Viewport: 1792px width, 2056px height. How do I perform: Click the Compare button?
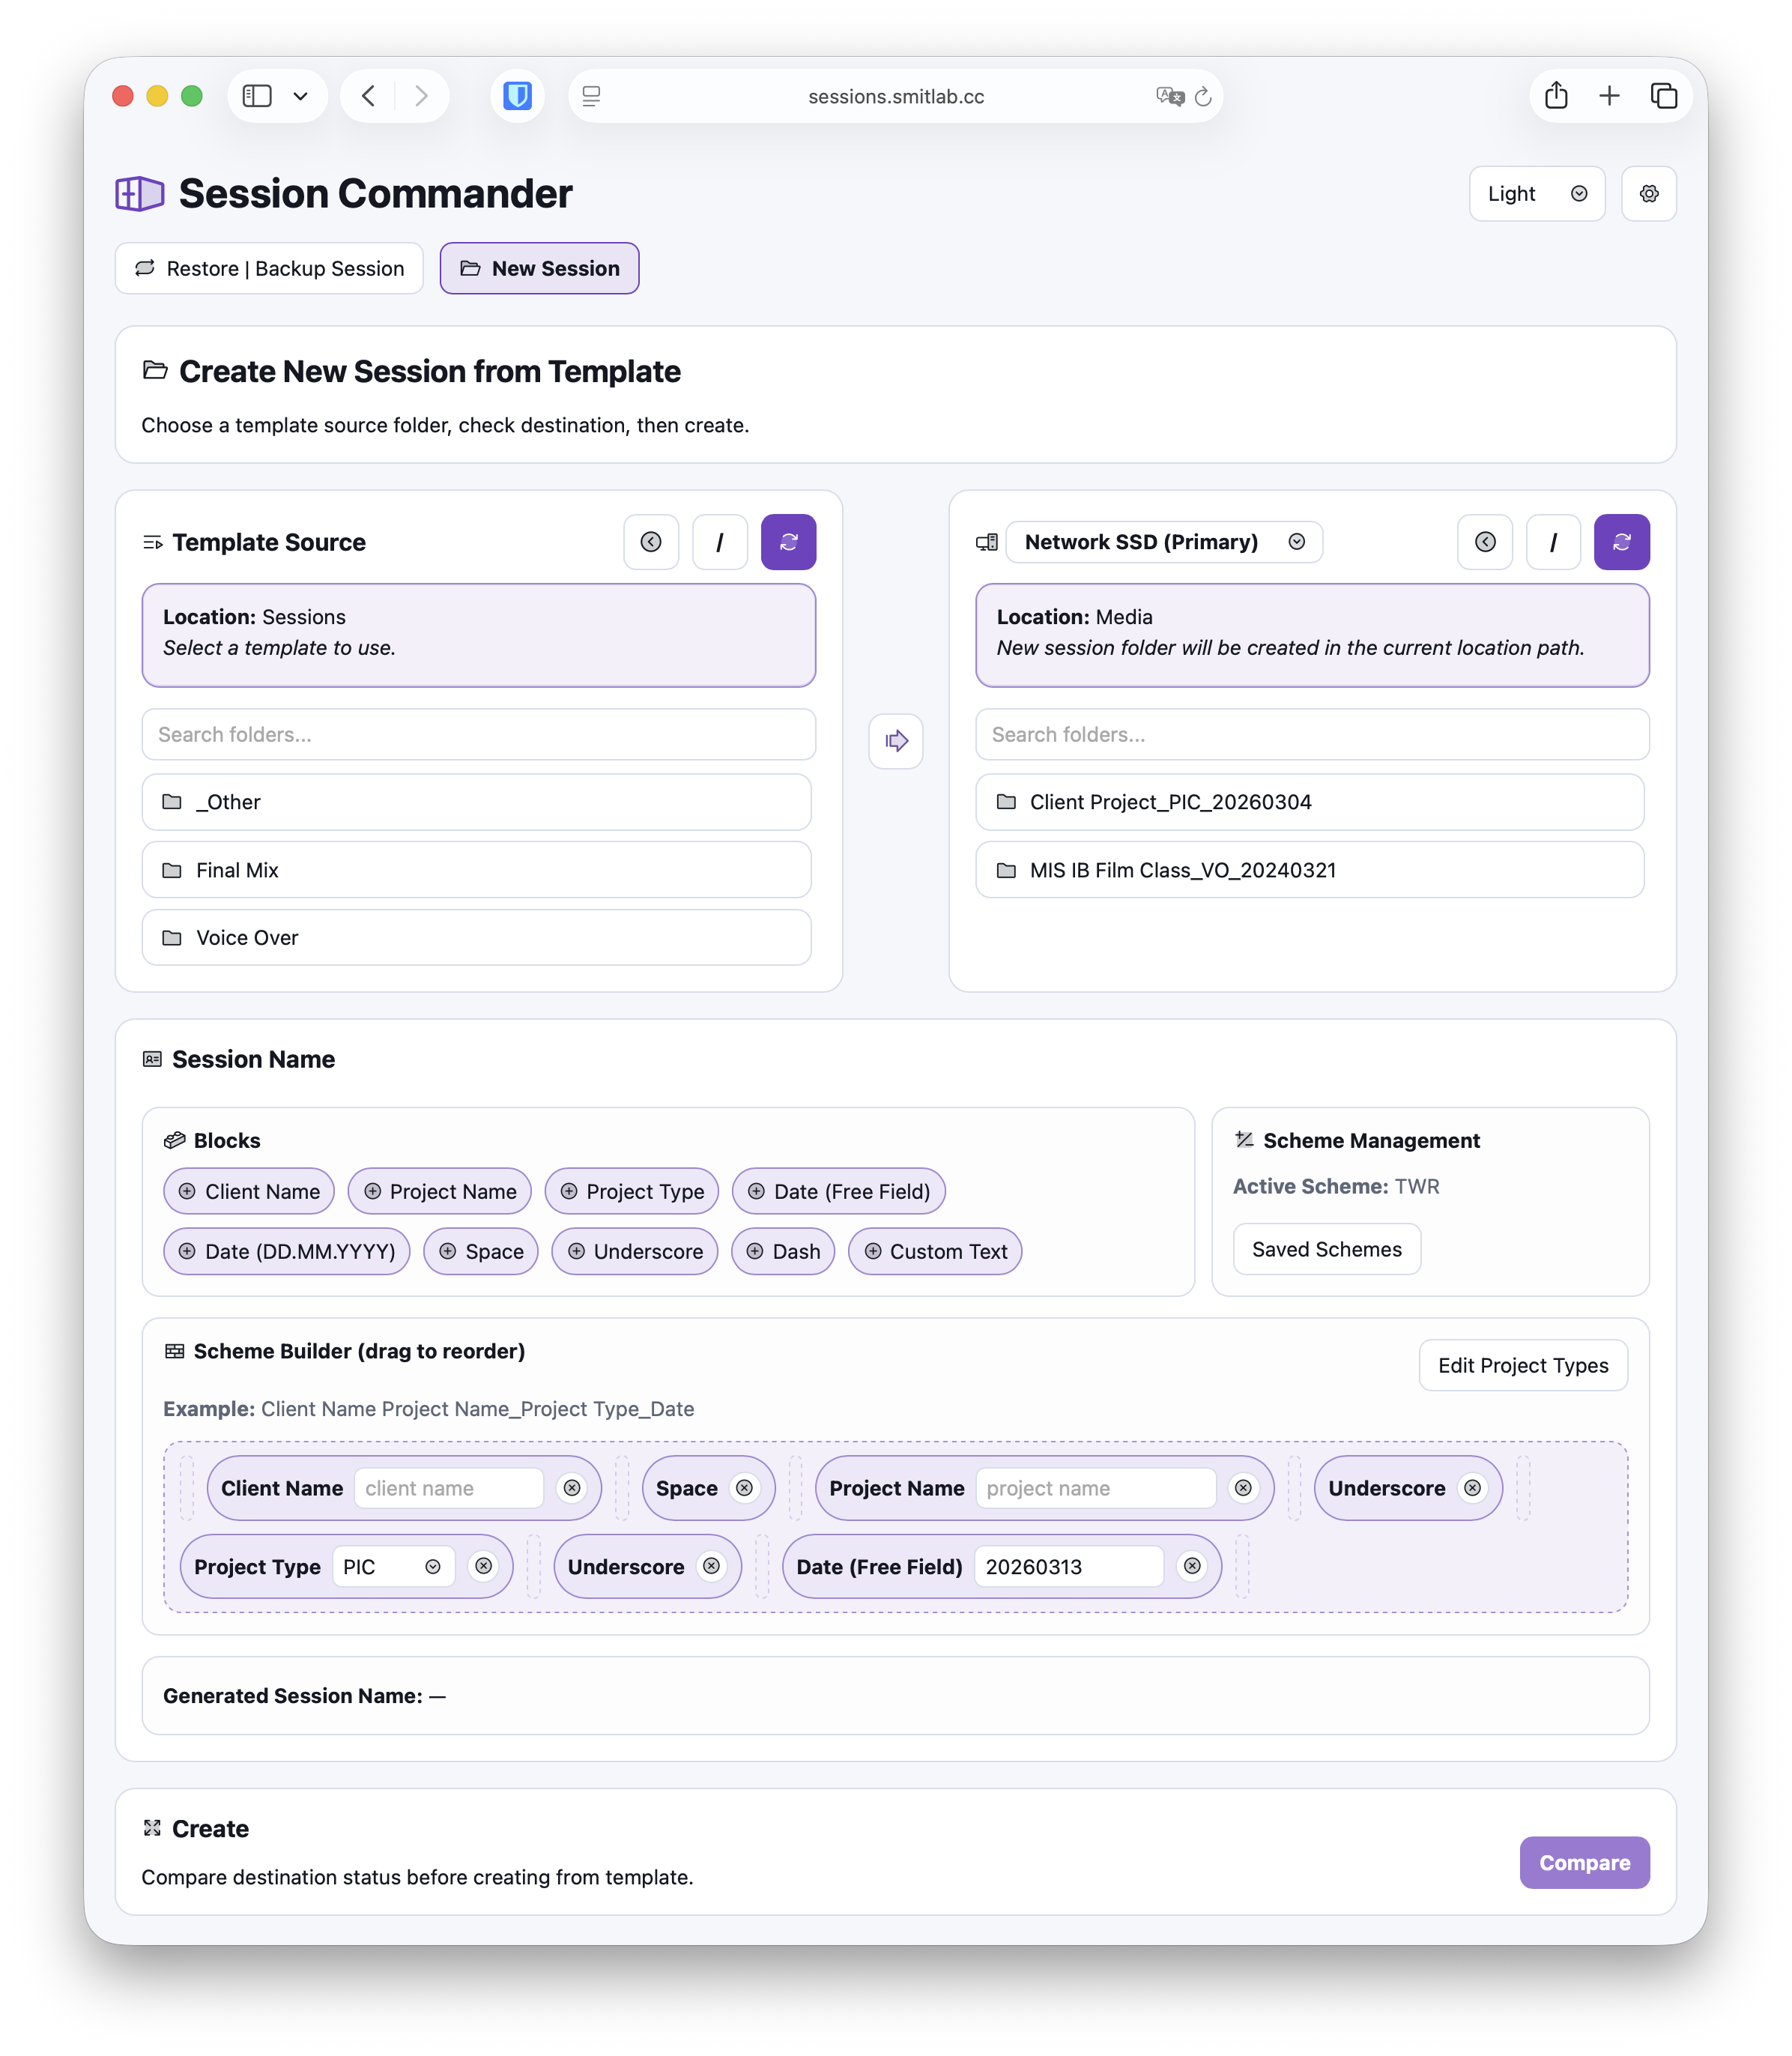[x=1584, y=1862]
